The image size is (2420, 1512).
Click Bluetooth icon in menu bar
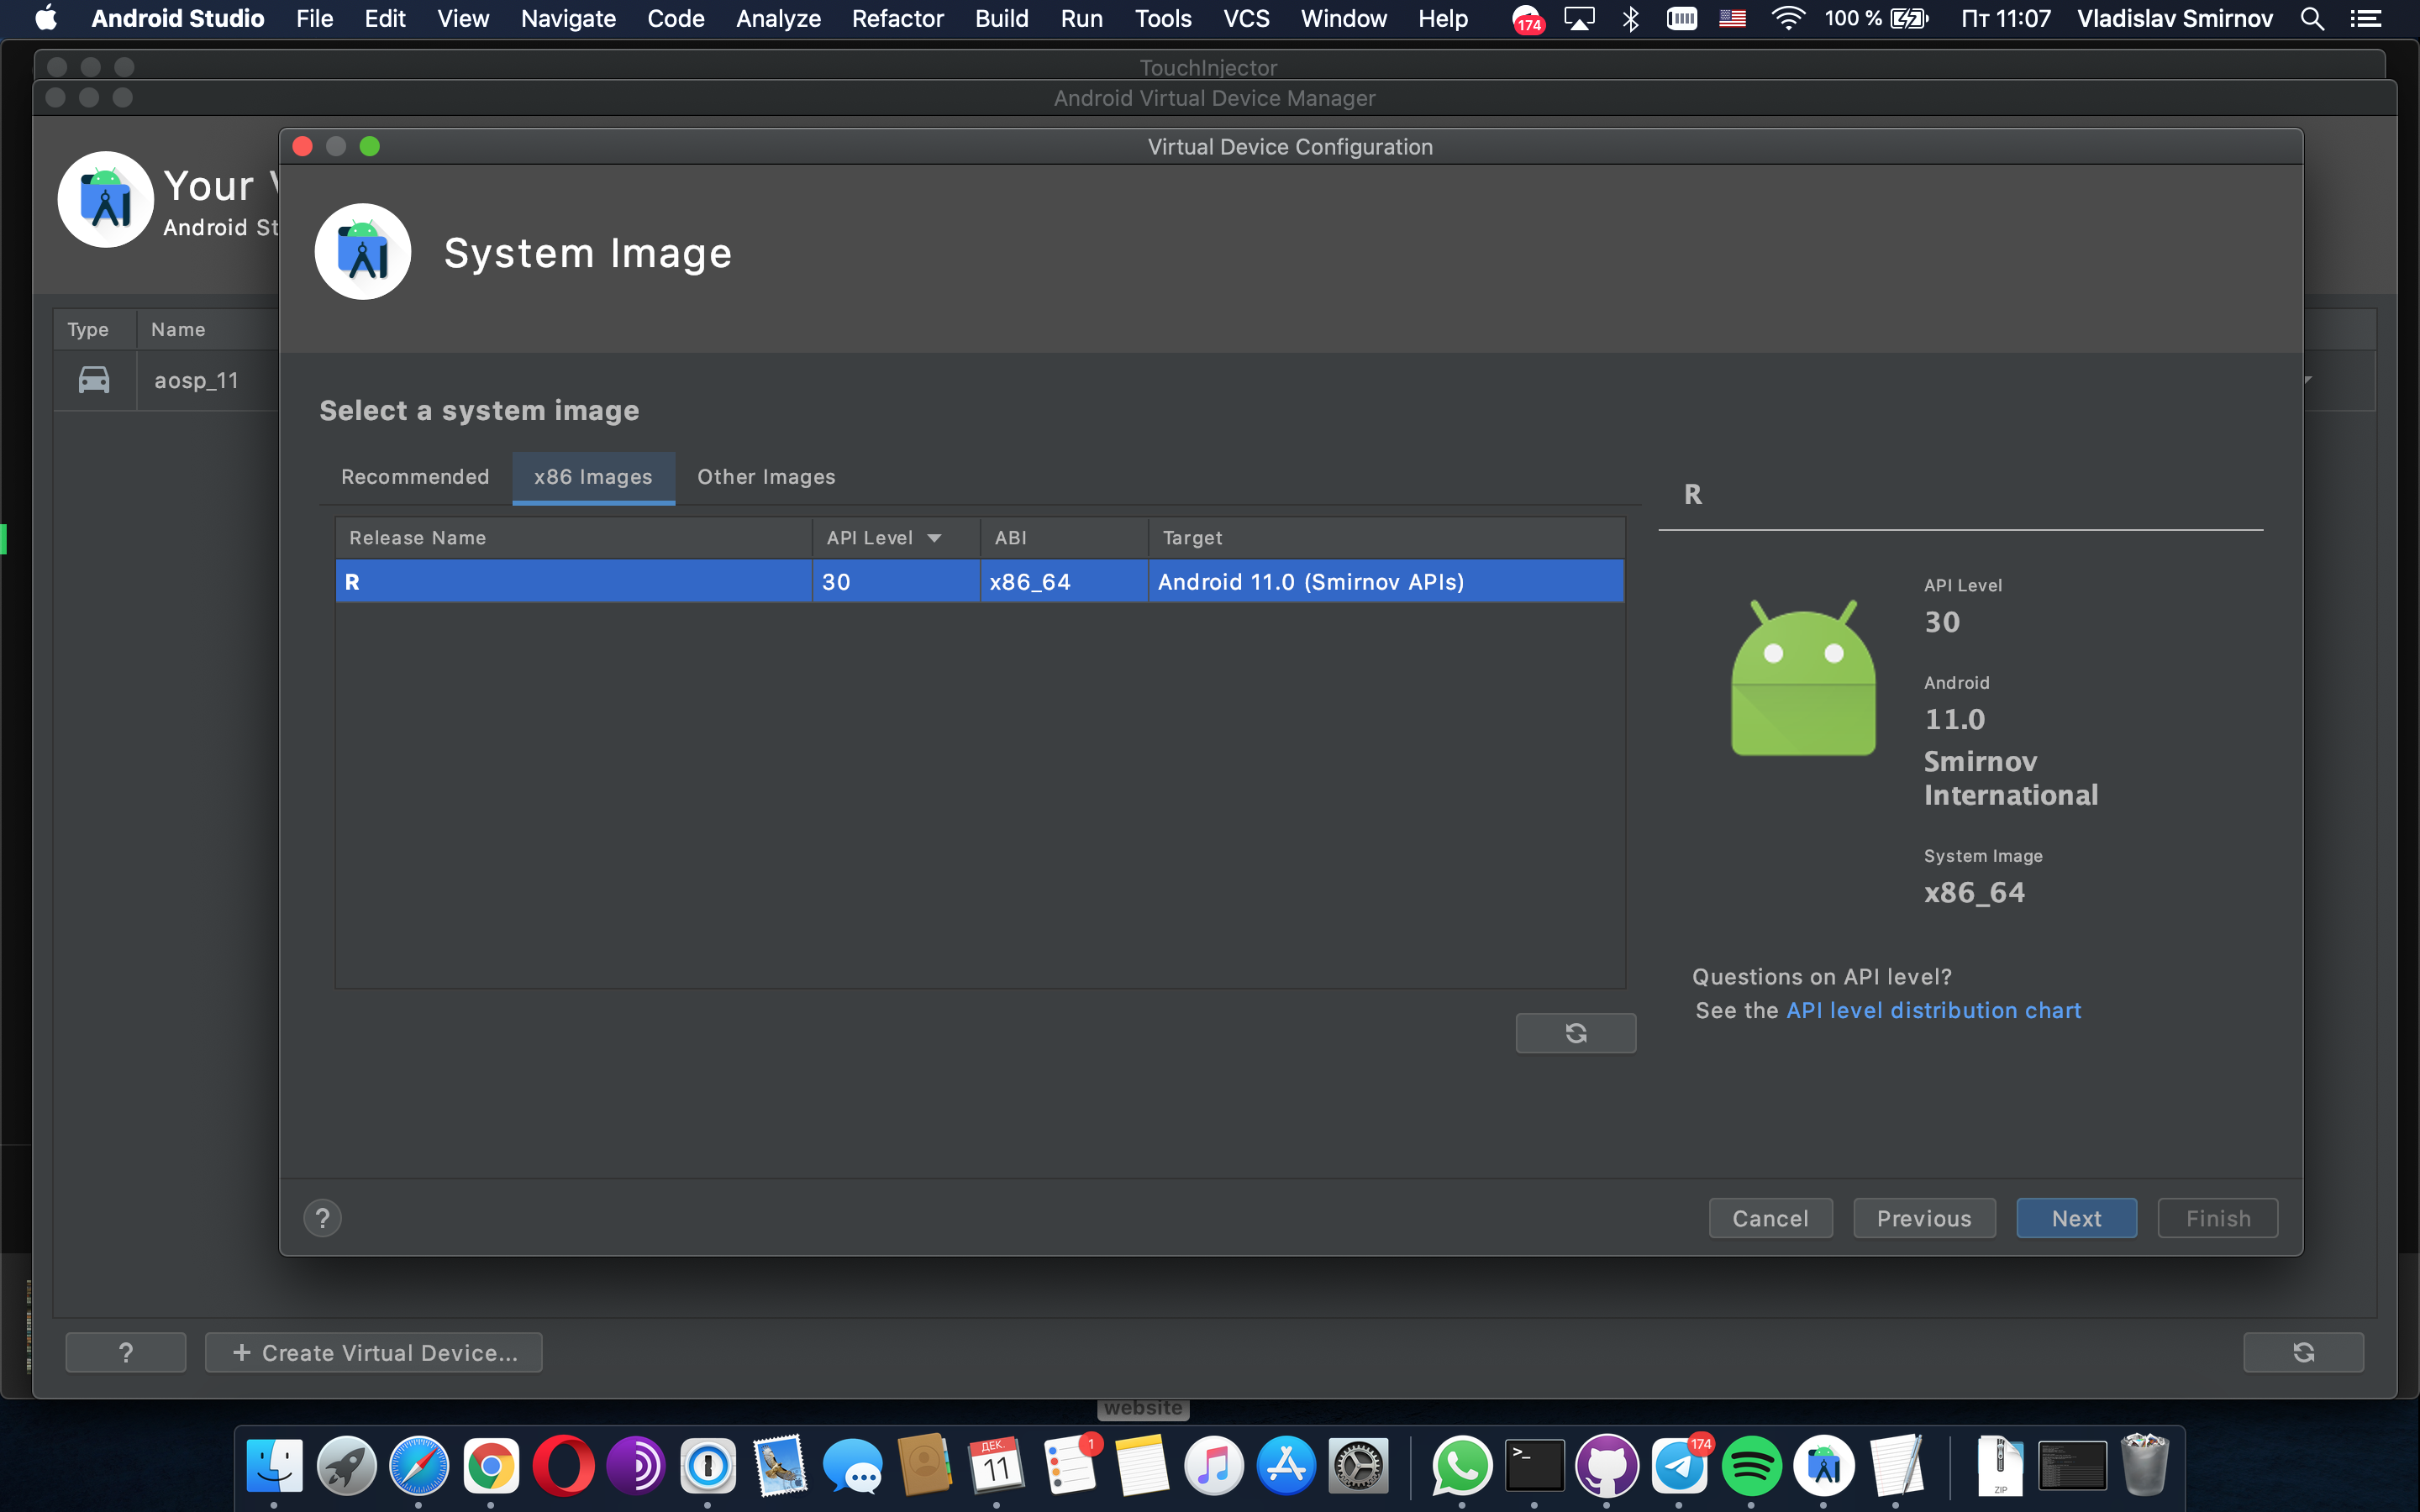click(x=1631, y=19)
